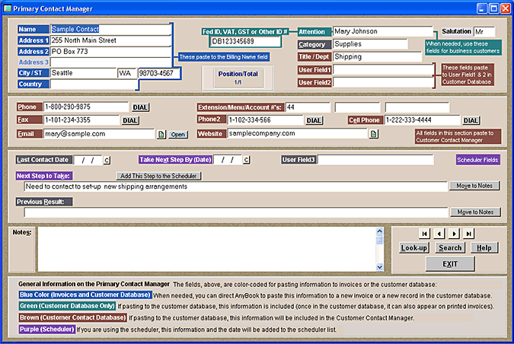Image resolution: width=514 pixels, height=344 pixels.
Task: Move the Previous Result to Notes
Action: tap(474, 212)
